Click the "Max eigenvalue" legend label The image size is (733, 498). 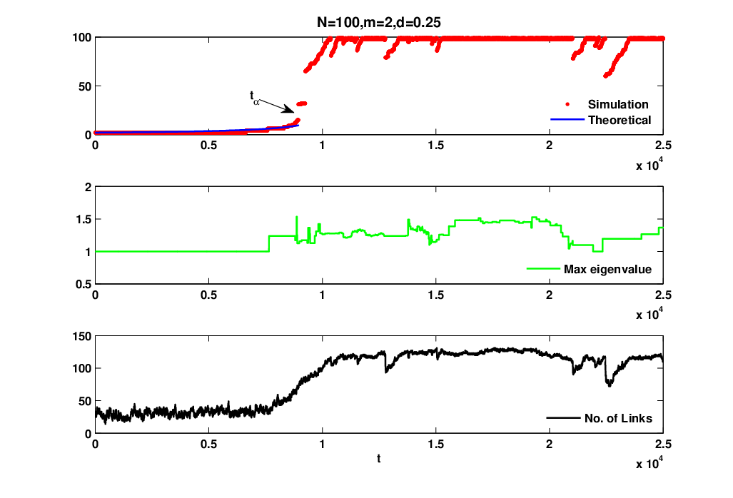point(607,269)
